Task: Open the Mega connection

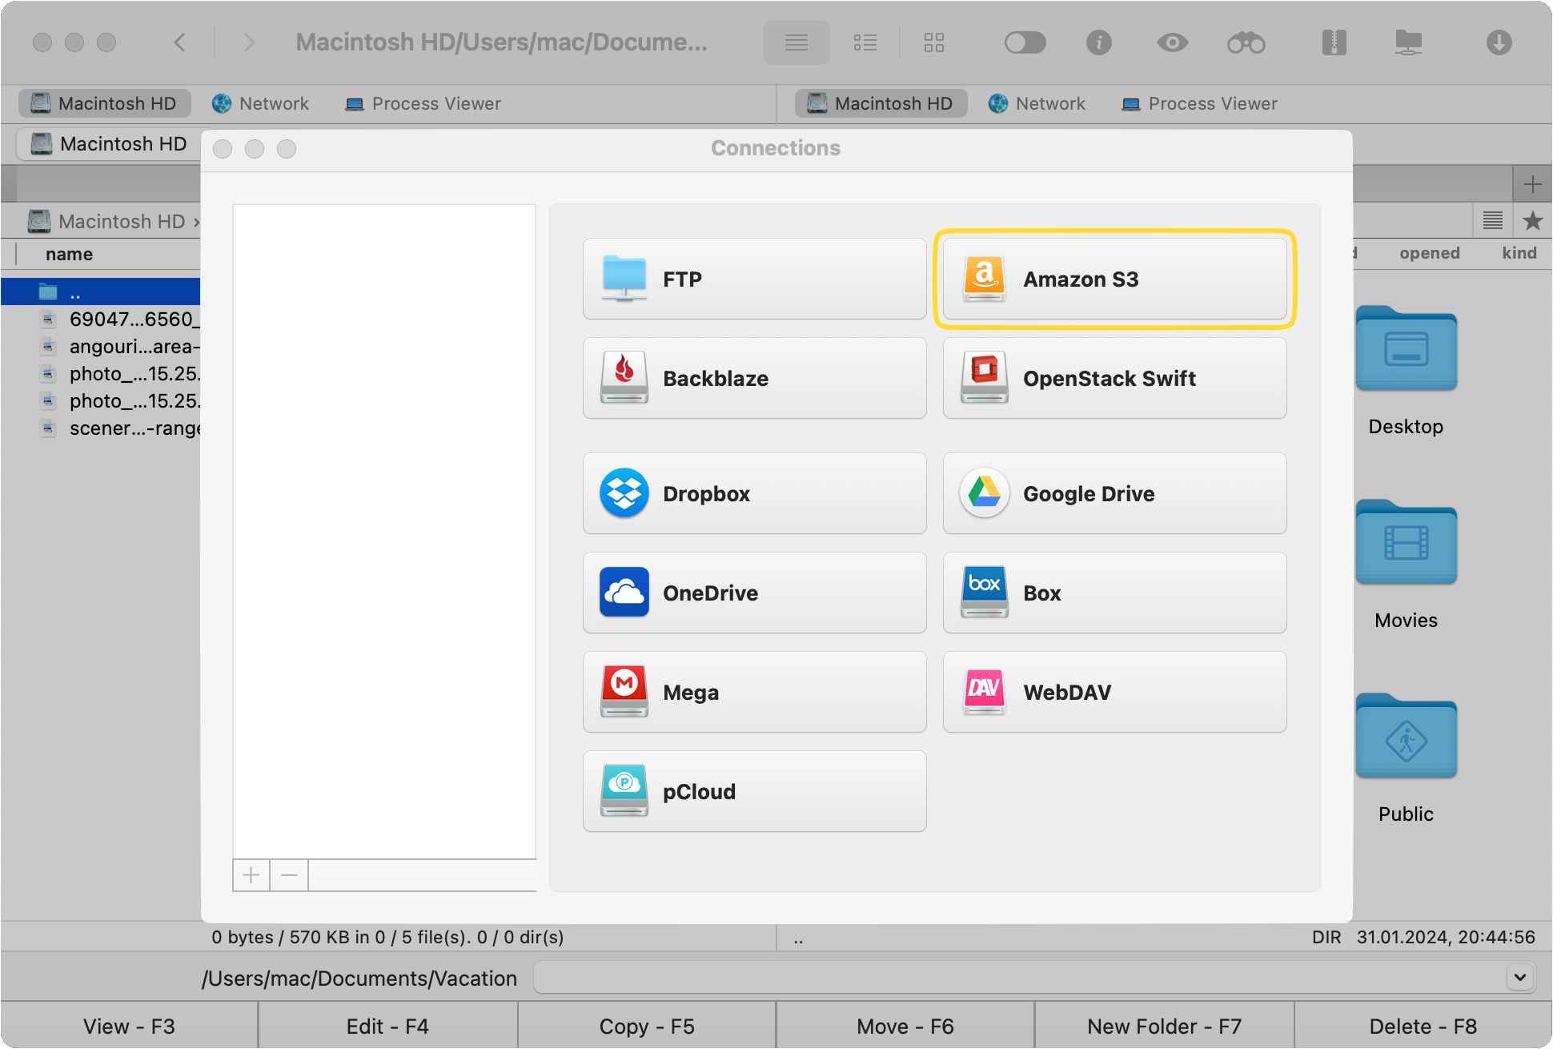Action: (x=753, y=692)
